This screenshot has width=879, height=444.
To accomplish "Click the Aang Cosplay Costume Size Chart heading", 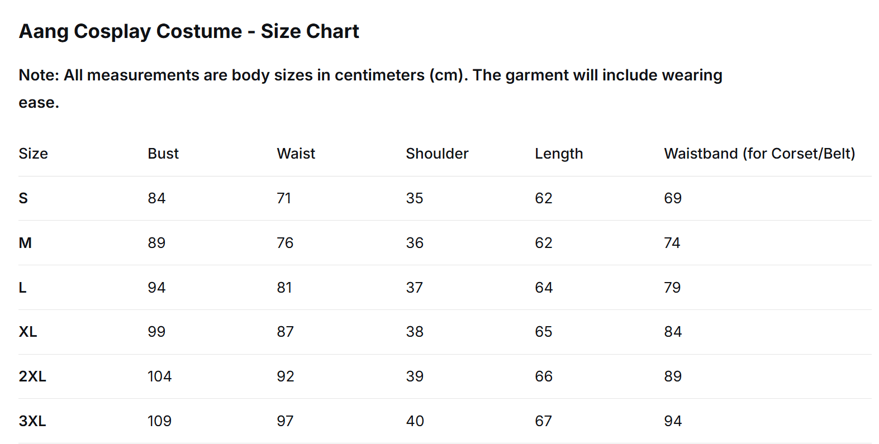I will 189,31.
